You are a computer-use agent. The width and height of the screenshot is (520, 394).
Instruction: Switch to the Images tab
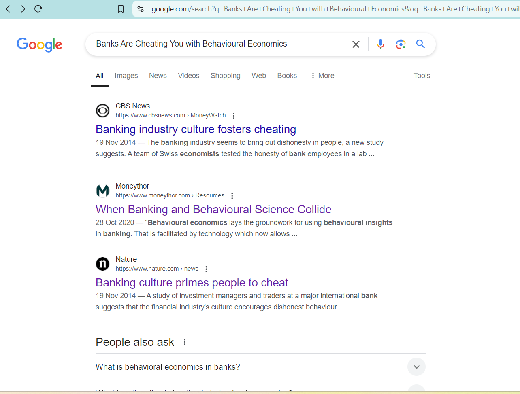pyautogui.click(x=126, y=76)
